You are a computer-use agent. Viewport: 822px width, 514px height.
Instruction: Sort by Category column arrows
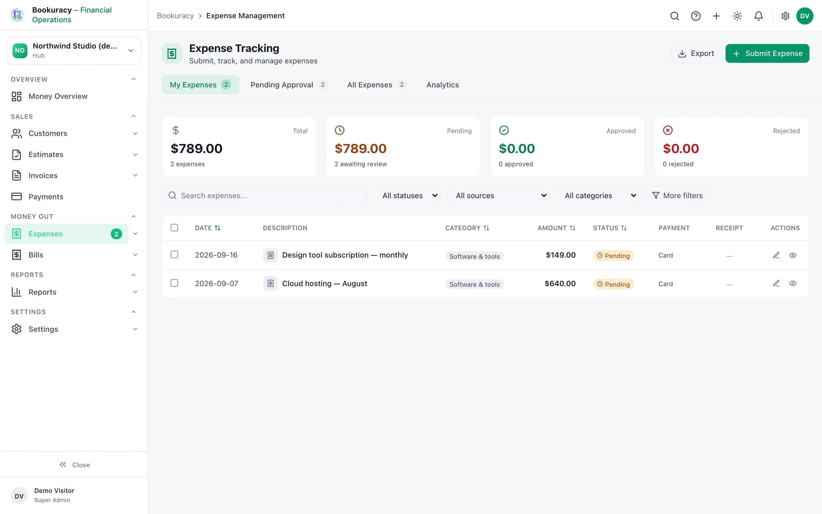pyautogui.click(x=486, y=228)
